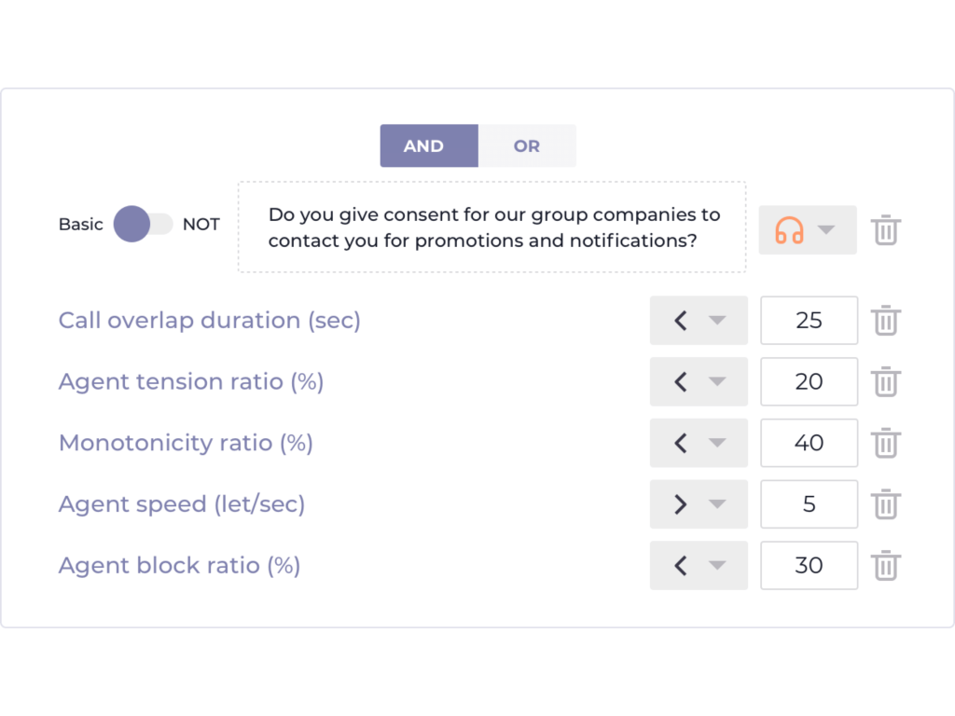
Task: Edit the Agent tension ratio value 20
Action: (x=809, y=381)
